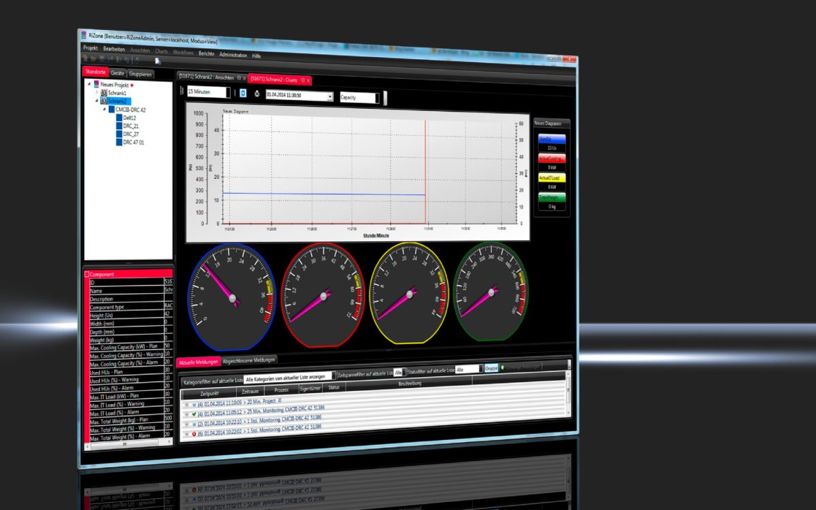Image resolution: width=816 pixels, height=510 pixels.
Task: Click the blue icon beside Dell12
Action: coord(119,118)
